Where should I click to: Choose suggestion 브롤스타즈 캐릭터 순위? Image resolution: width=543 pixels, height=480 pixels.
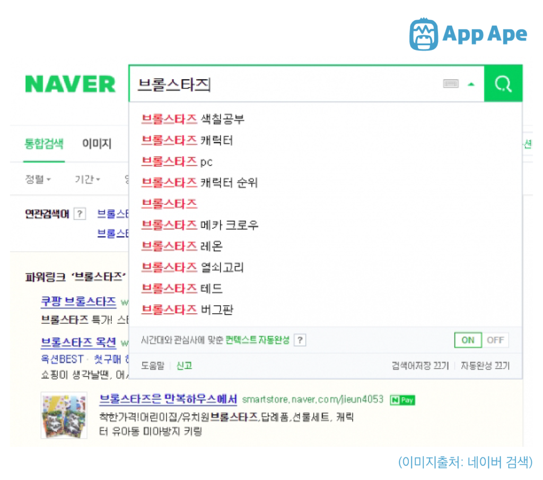tap(200, 183)
